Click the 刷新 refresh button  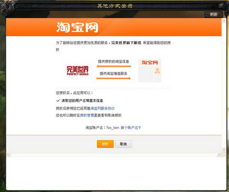click(x=213, y=14)
